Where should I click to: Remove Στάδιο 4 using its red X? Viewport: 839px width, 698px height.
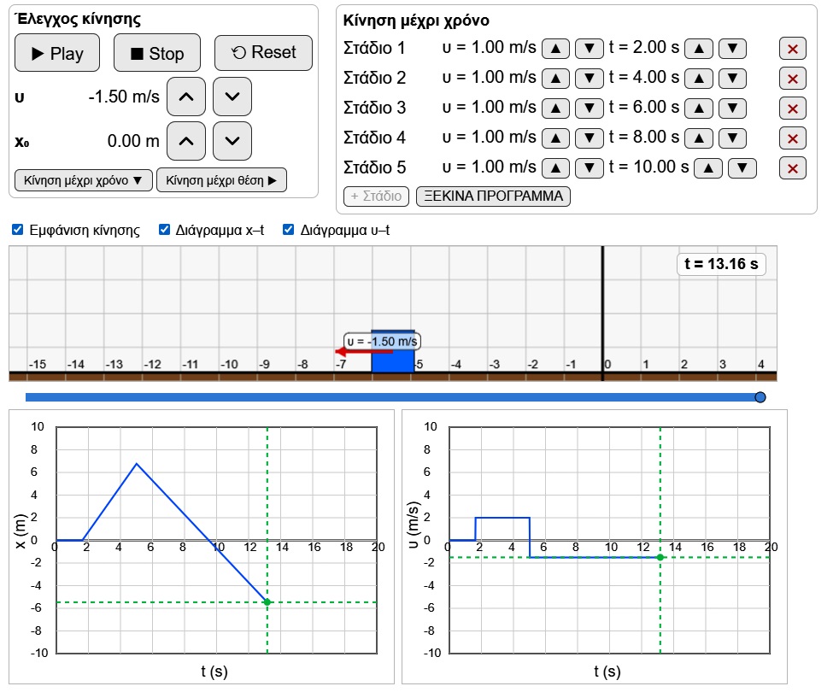[793, 138]
